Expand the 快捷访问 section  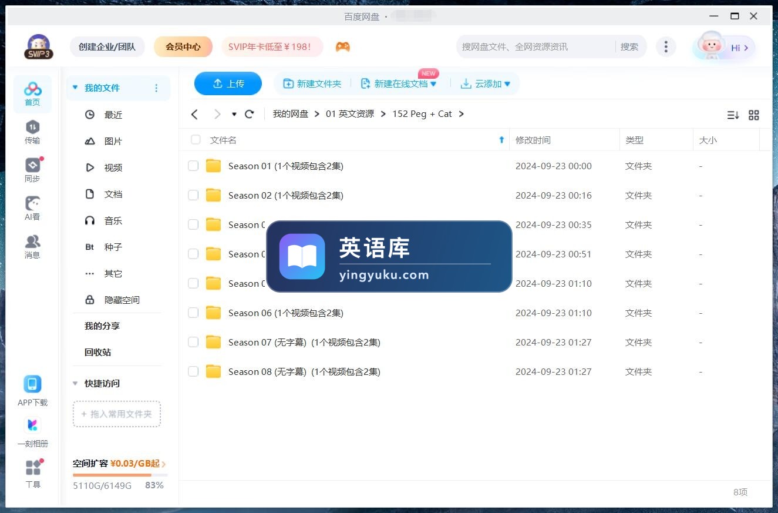(75, 383)
